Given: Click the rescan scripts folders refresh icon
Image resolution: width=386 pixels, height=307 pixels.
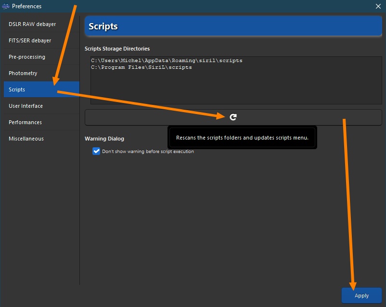Looking at the screenshot, I should click(233, 117).
